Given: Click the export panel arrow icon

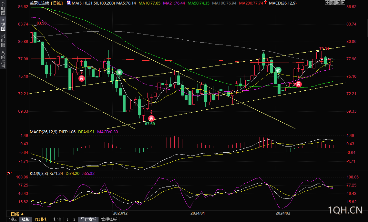Looking at the screenshot, I should tap(342, 3).
